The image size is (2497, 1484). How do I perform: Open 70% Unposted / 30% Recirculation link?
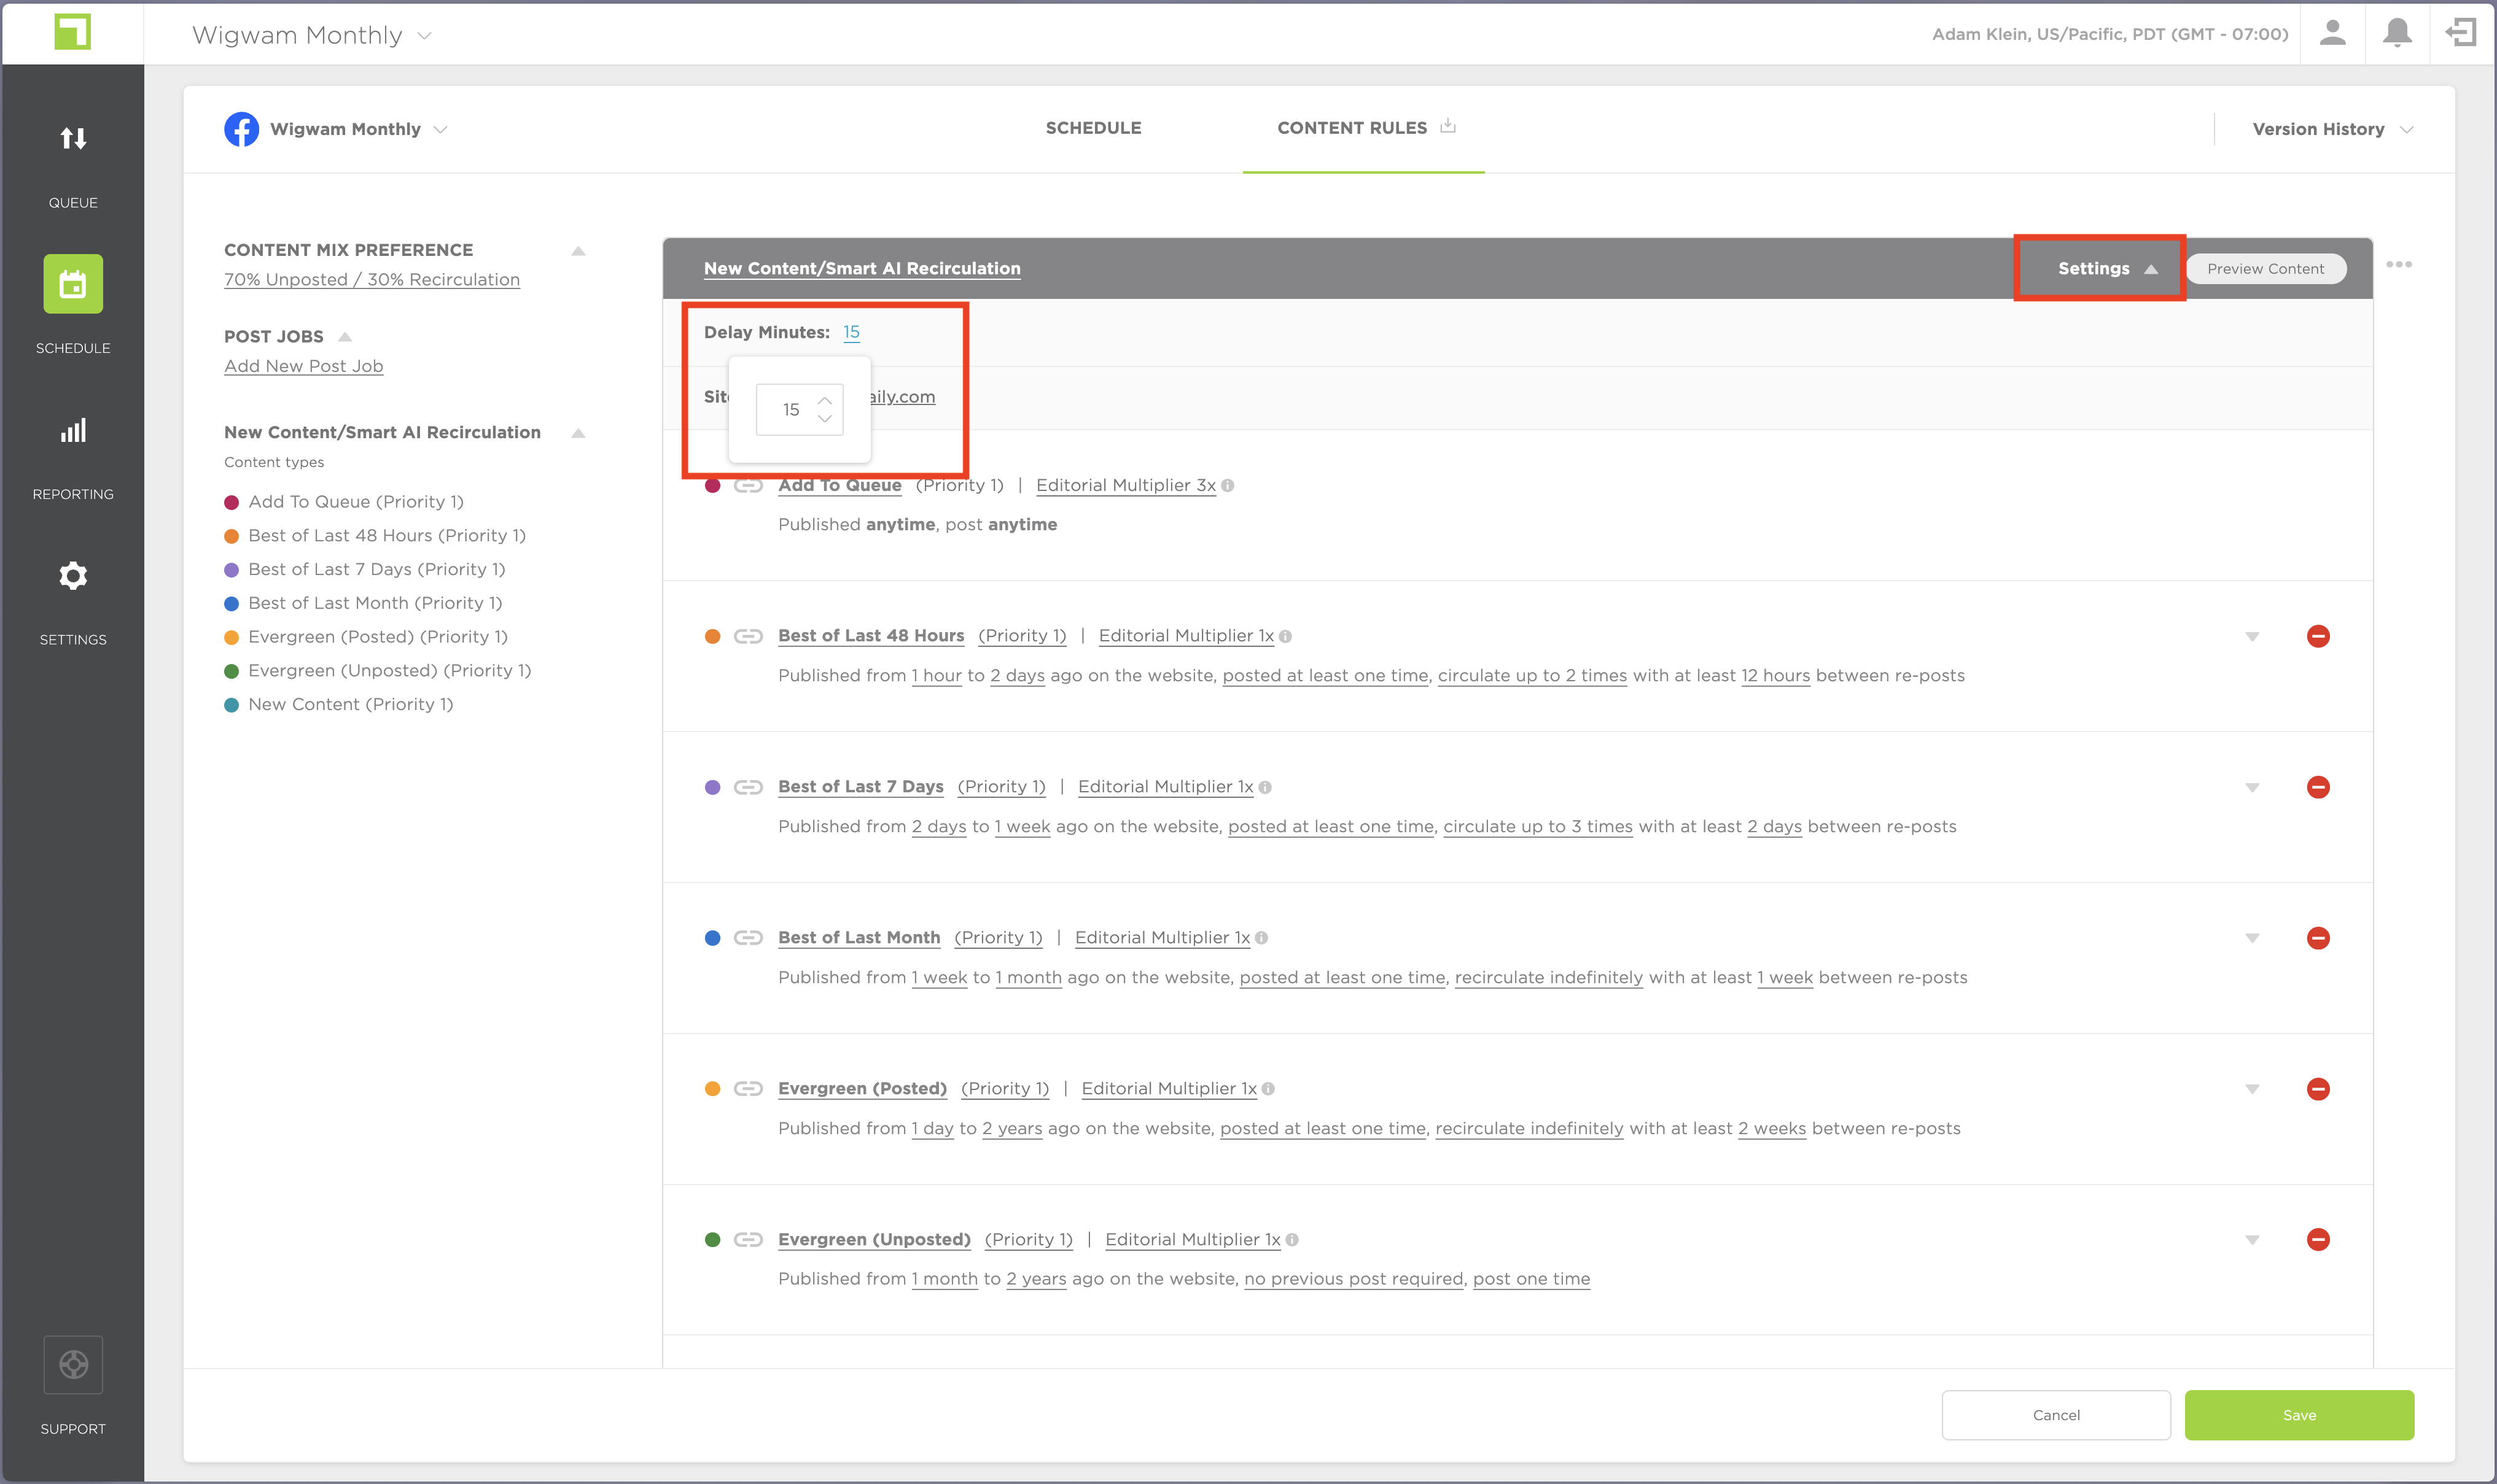tap(372, 280)
